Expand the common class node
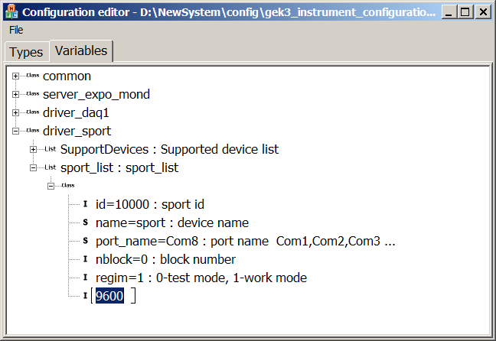This screenshot has height=341, width=496. click(x=15, y=76)
